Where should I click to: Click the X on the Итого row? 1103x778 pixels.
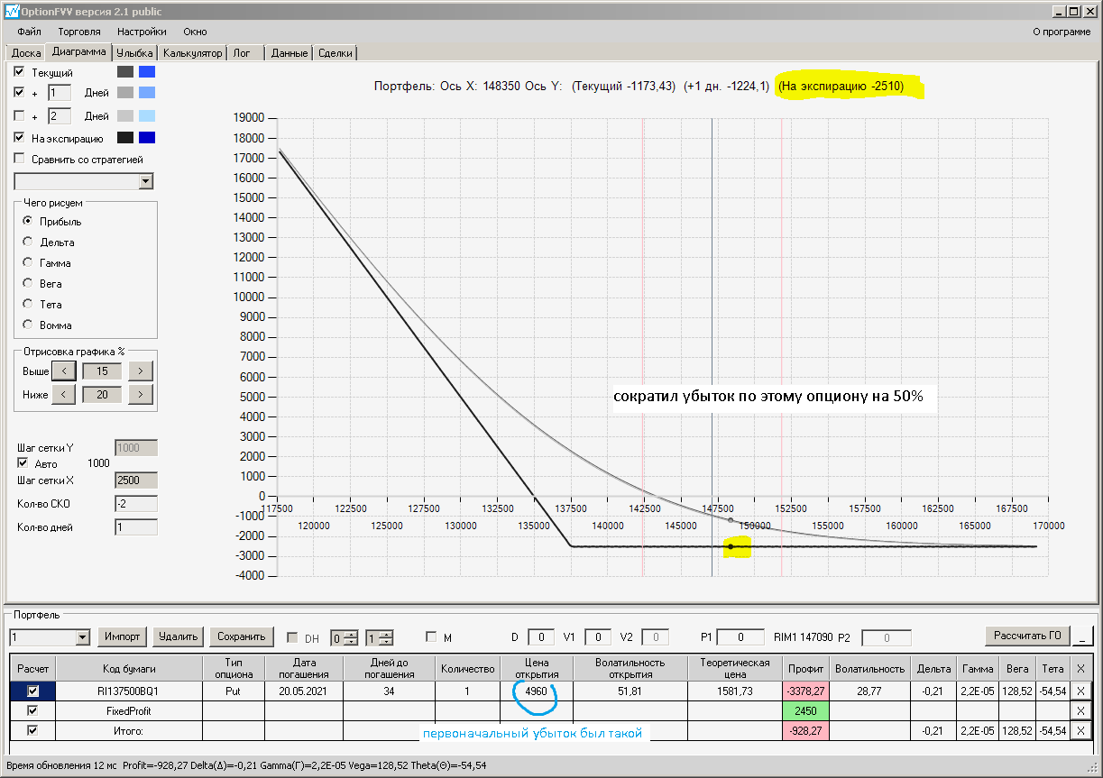(1081, 730)
